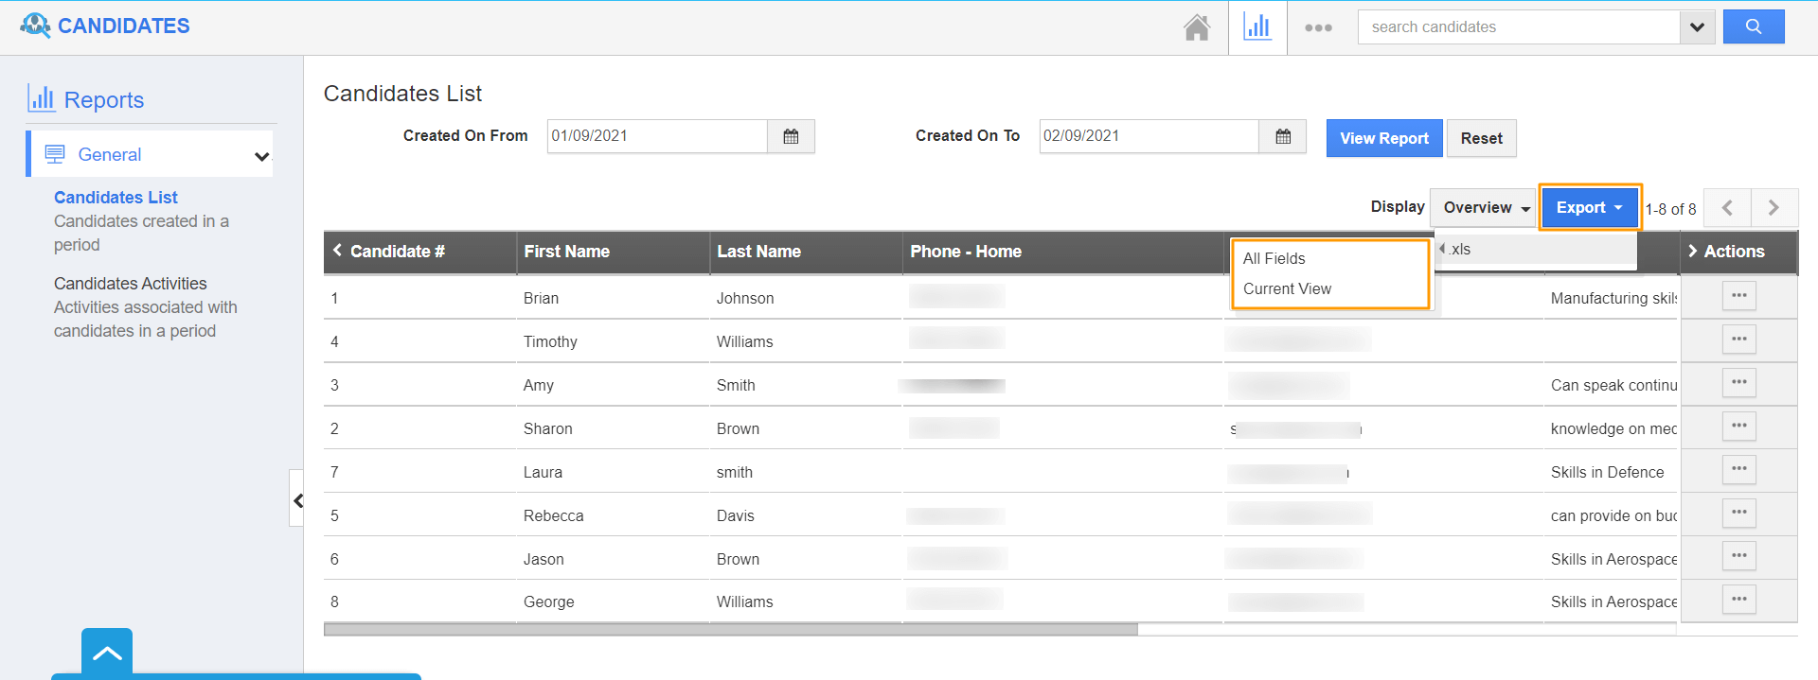Expand the search candidates dropdown arrow
Screen dimensions: 1818x680
[x=1697, y=27]
